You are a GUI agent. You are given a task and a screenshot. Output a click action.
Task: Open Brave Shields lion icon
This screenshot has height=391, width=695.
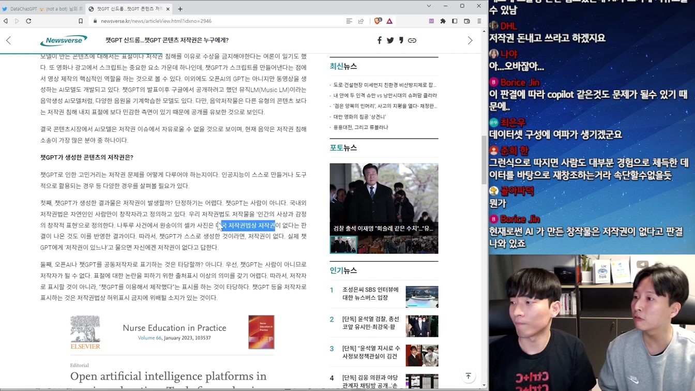pyautogui.click(x=377, y=21)
